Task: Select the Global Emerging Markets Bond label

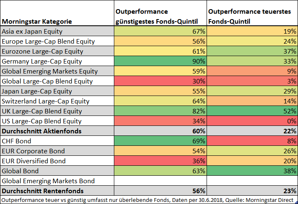Action: point(48,181)
